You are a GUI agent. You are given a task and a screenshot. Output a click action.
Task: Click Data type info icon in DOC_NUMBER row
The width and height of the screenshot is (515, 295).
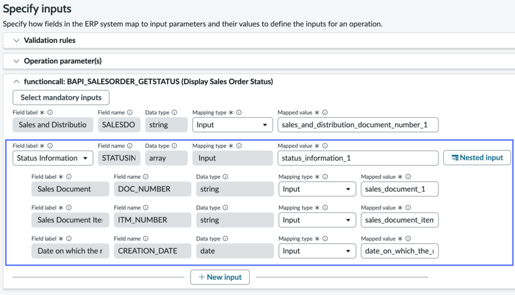pyautogui.click(x=225, y=177)
